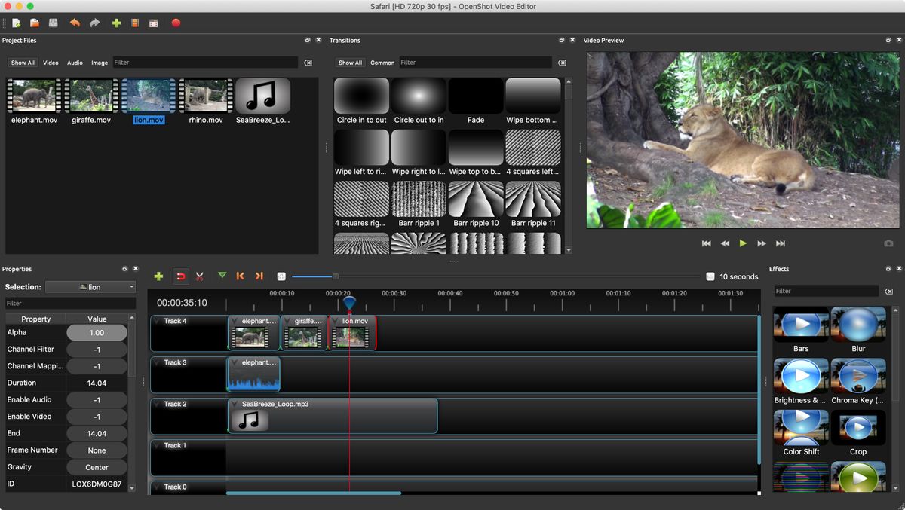Screen dimensions: 905x510
Task: Show only Video files in Project Files
Action: click(51, 63)
